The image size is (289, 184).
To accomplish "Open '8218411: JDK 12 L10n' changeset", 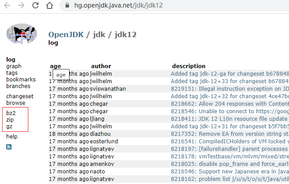I will tap(229, 119).
